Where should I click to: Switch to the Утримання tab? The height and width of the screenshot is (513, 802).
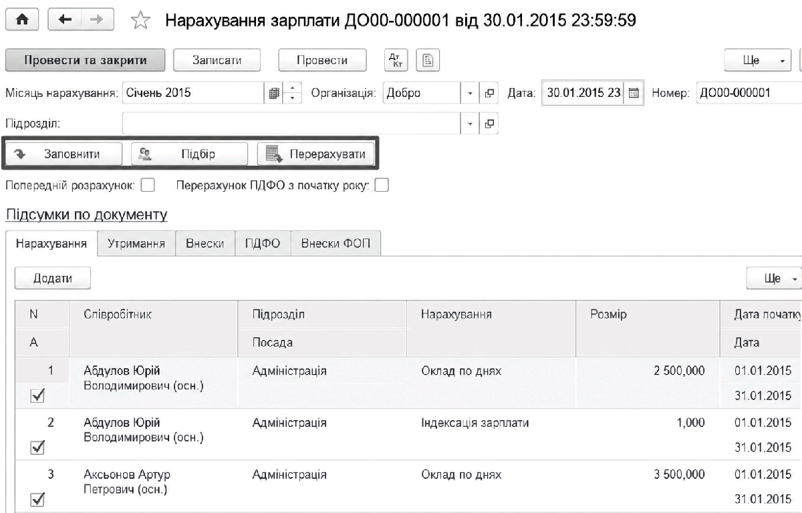(x=136, y=244)
